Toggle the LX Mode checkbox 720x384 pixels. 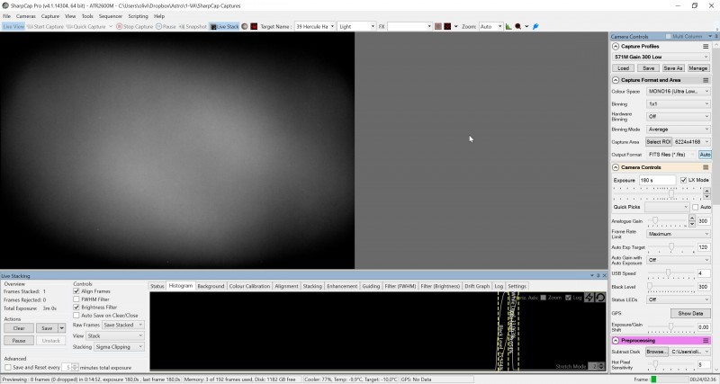pyautogui.click(x=683, y=180)
